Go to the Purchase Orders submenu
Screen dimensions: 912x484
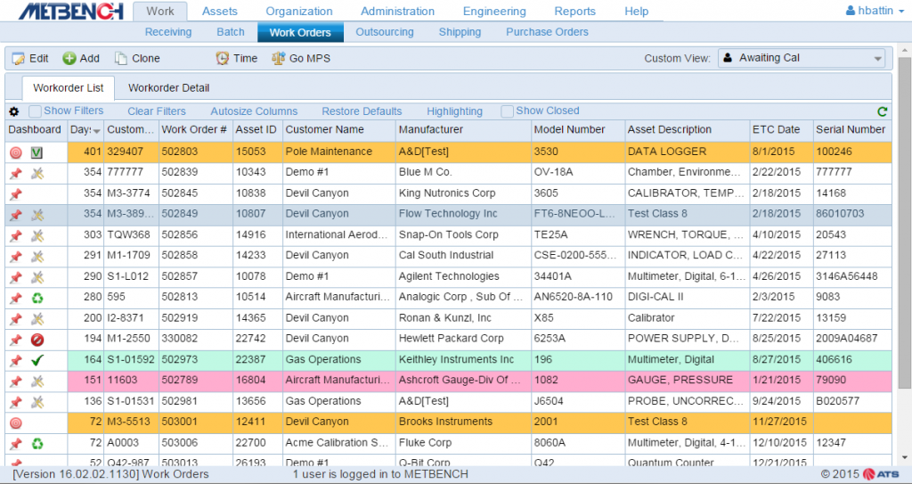pos(547,32)
